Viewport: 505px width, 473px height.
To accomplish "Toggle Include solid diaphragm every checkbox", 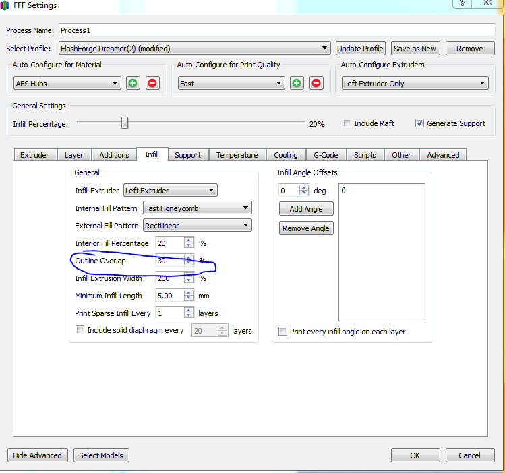I will click(80, 330).
